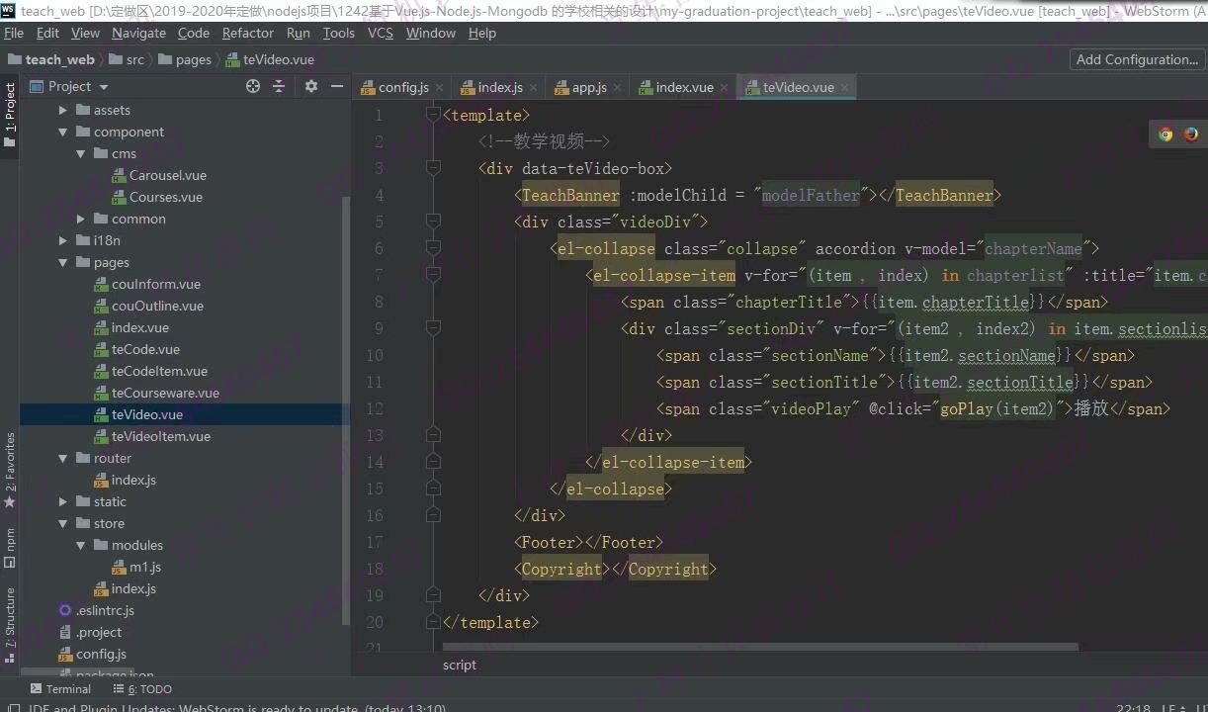Viewport: 1208px width, 712px height.
Task: Click Add Configuration button
Action: point(1137,59)
